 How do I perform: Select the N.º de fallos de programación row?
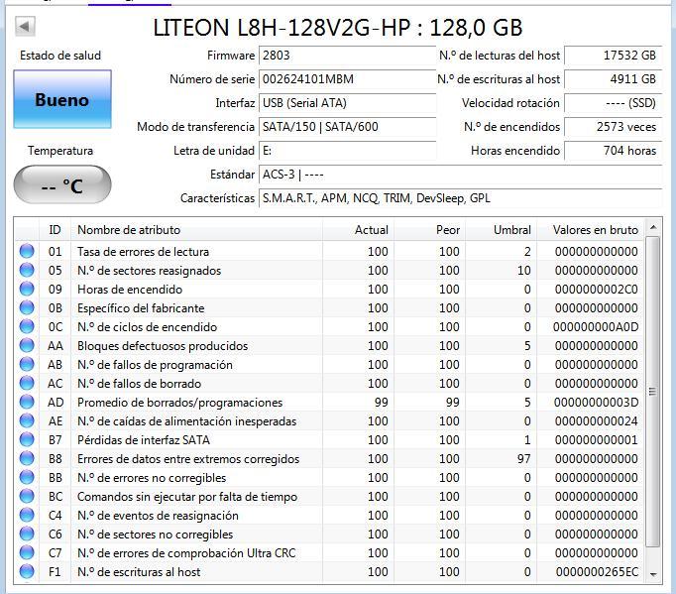[x=330, y=364]
